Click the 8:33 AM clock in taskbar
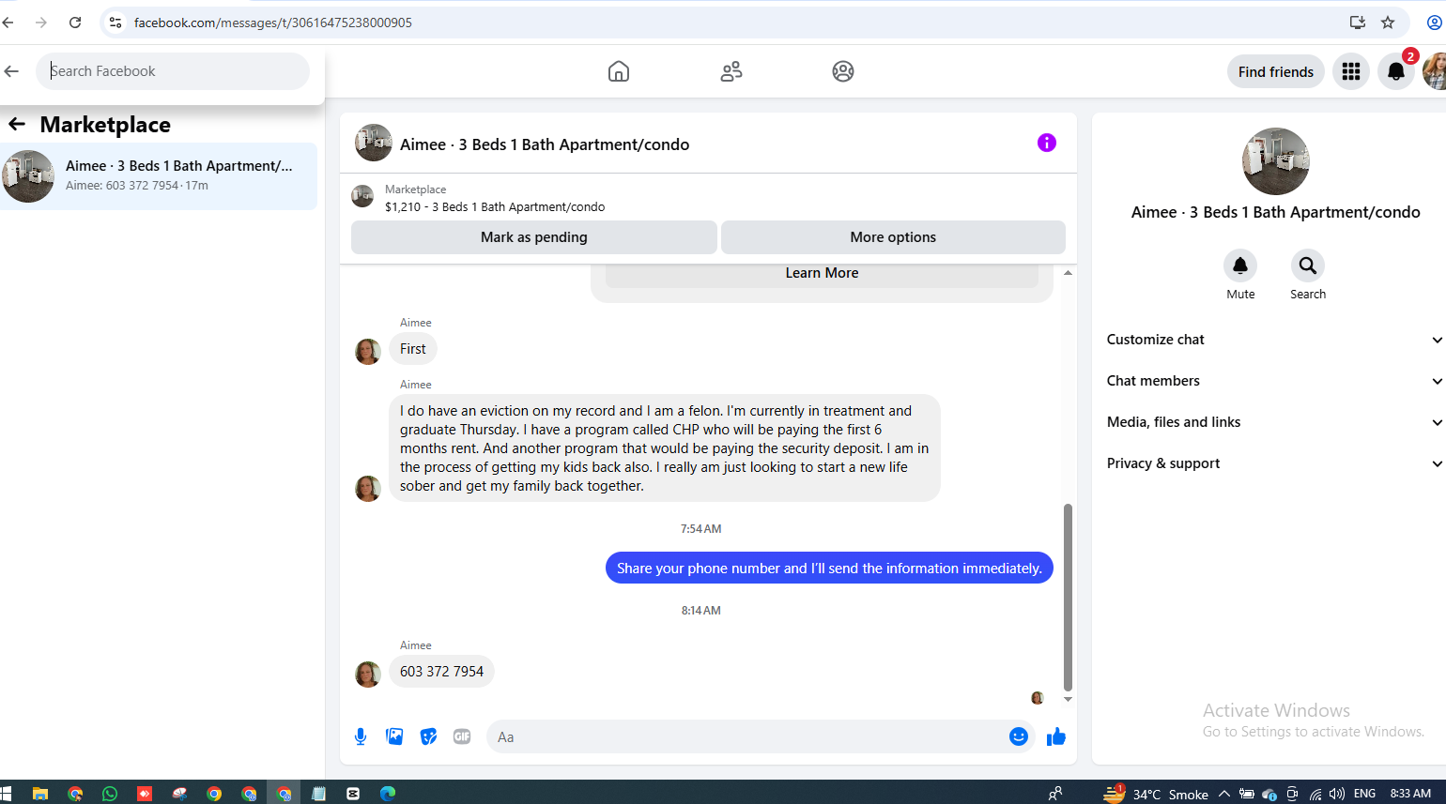 (x=1410, y=794)
